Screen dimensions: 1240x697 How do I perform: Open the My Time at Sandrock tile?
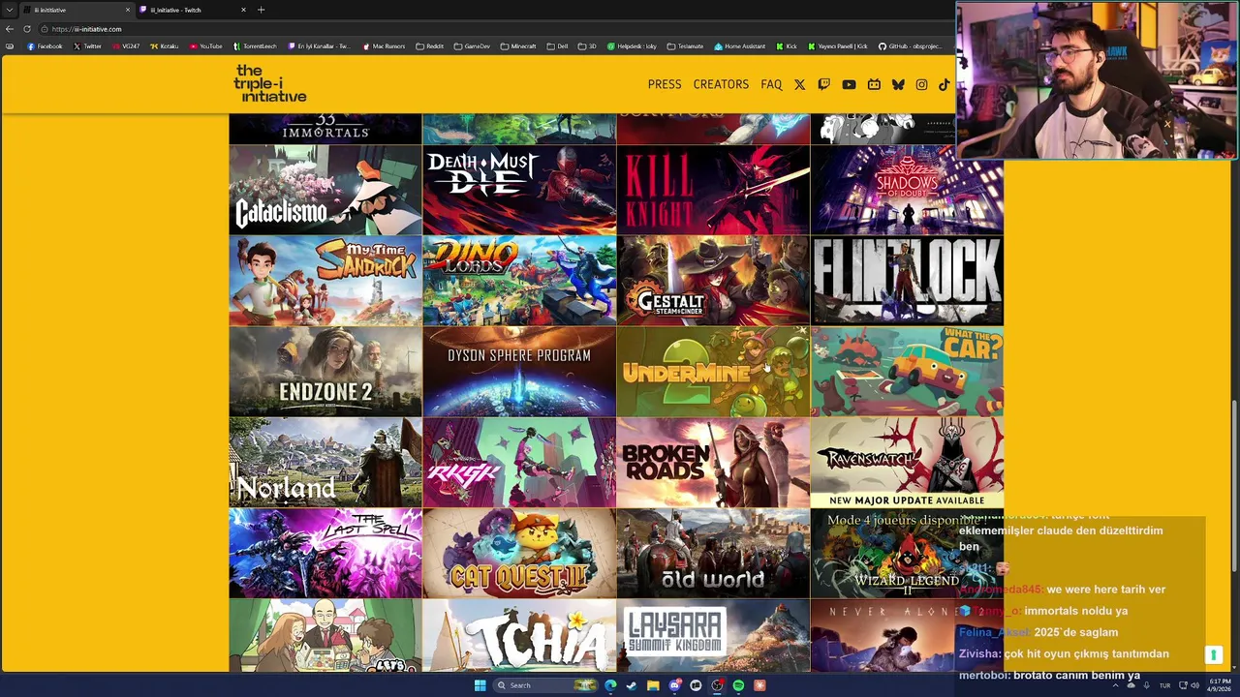point(325,281)
